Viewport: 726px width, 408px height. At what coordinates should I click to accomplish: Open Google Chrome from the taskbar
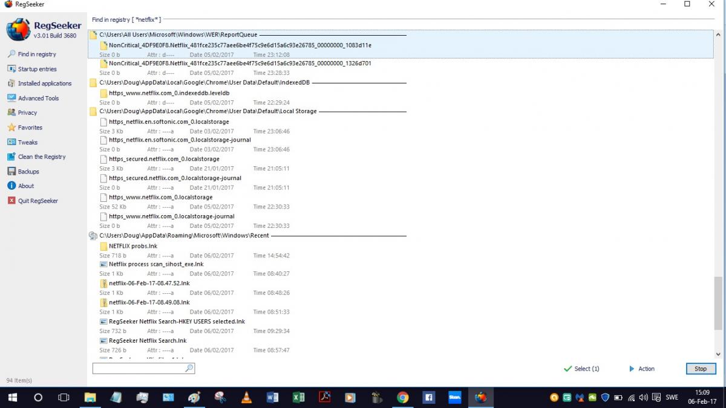402,397
